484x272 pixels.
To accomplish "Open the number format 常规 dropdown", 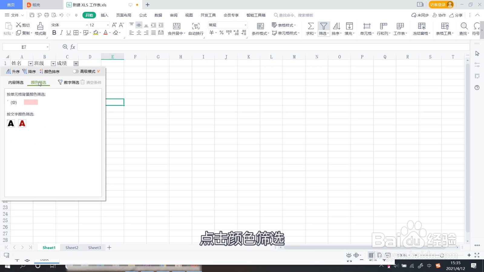I will click(x=245, y=25).
